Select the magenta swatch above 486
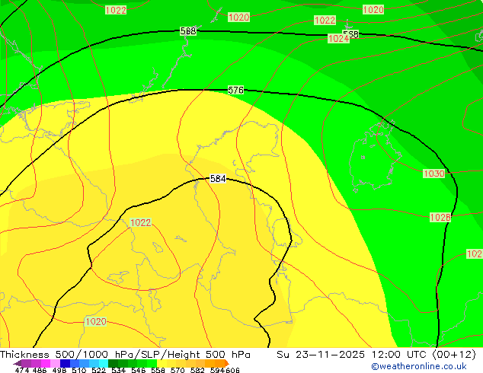Viewport: 483px width, 373px height. (45, 363)
